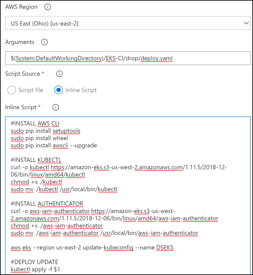Click the line 'sudo pip install awscli --upgrade'
Viewport: 253px width, 275px height.
(x=54, y=145)
